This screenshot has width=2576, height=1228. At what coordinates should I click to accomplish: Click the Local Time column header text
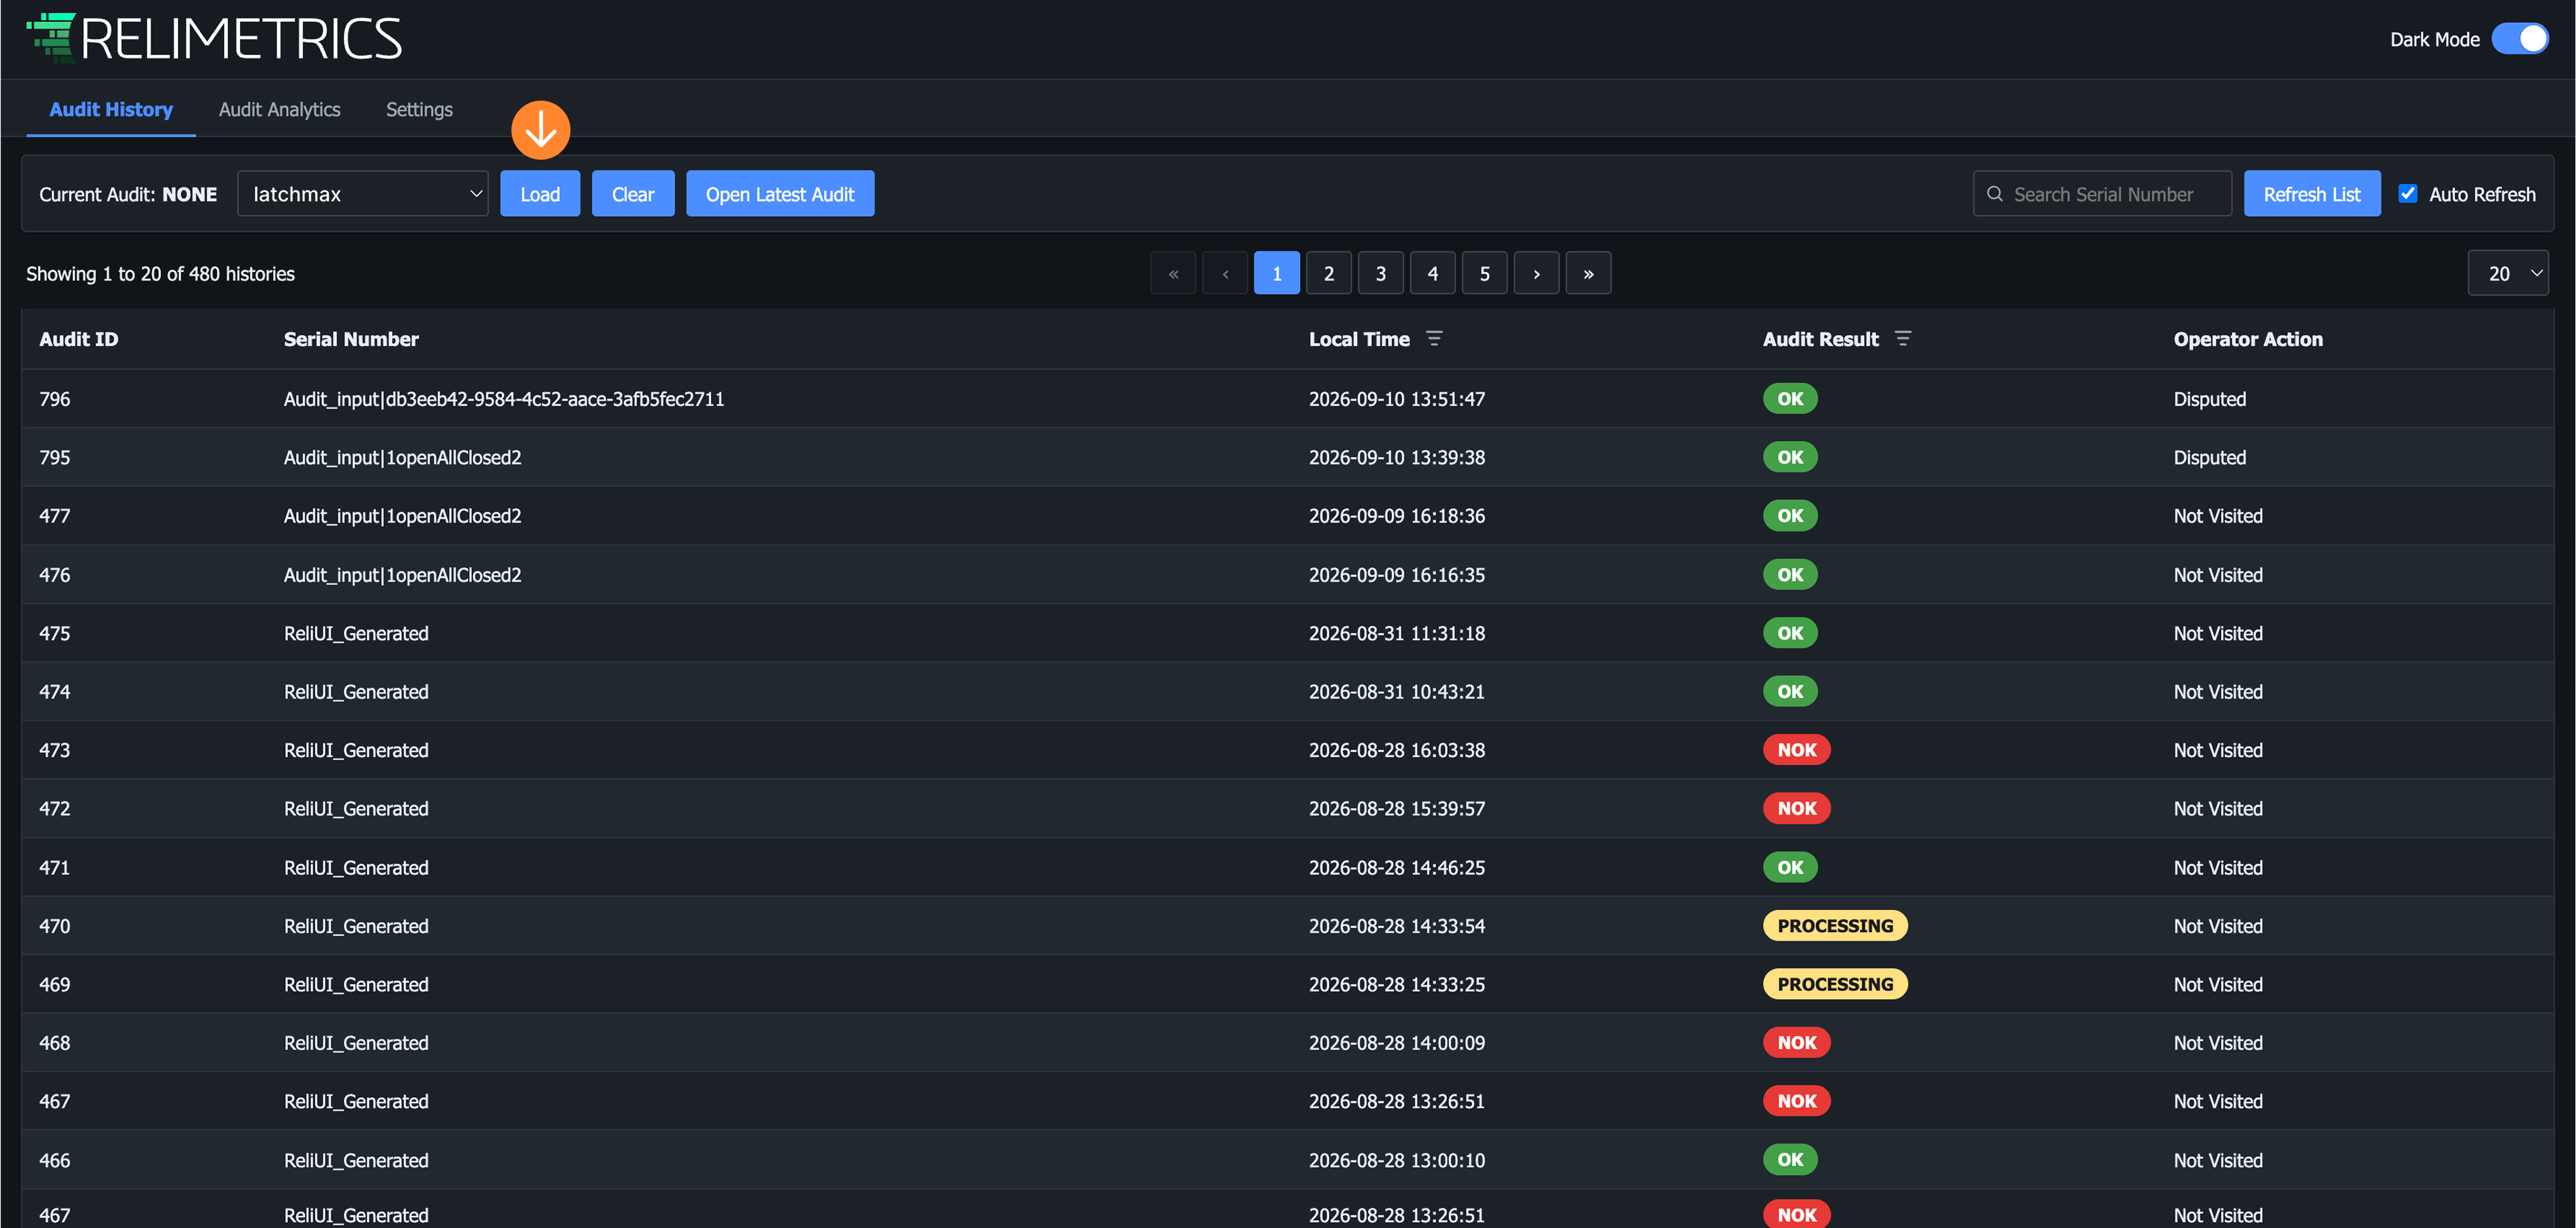coord(1359,339)
